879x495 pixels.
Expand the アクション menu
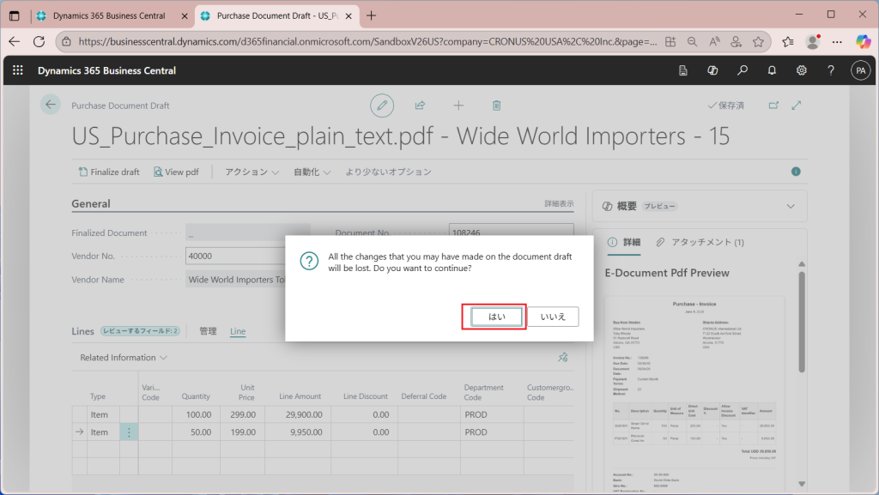pyautogui.click(x=252, y=172)
